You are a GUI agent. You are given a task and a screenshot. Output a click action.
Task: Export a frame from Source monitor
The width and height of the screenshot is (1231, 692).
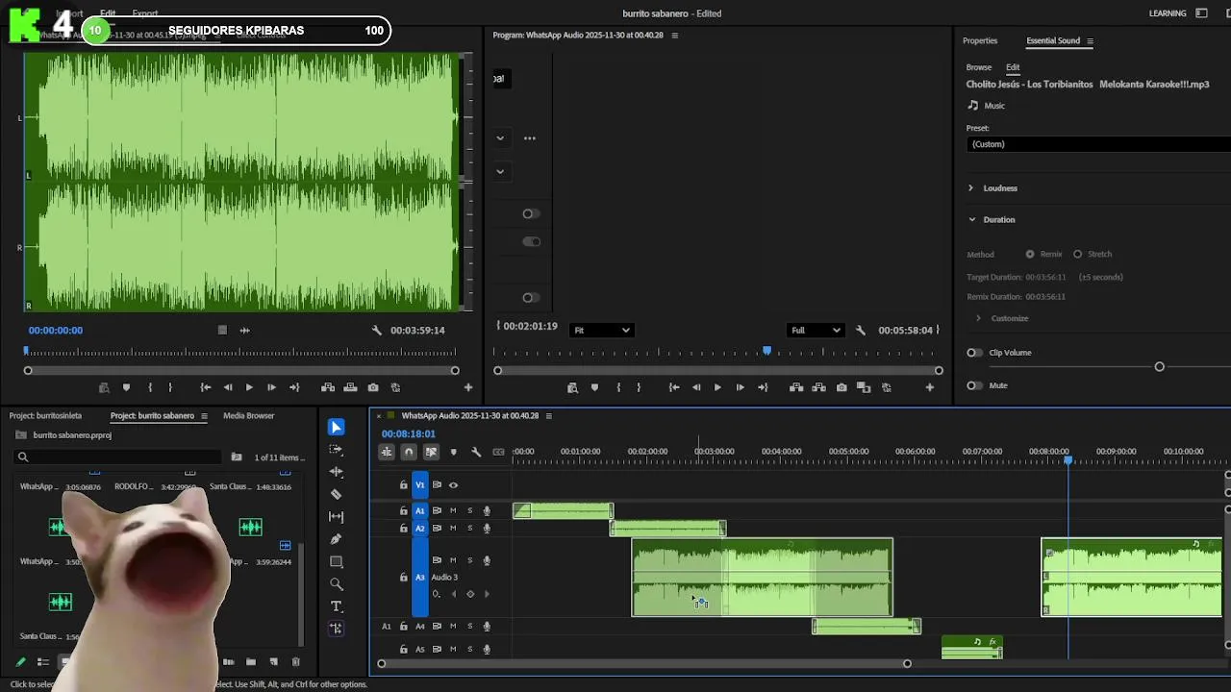373,387
